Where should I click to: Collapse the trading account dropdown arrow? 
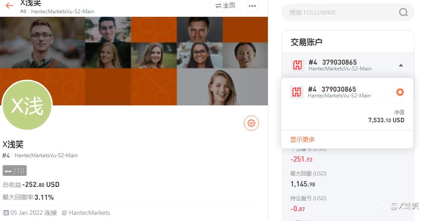[x=401, y=66]
